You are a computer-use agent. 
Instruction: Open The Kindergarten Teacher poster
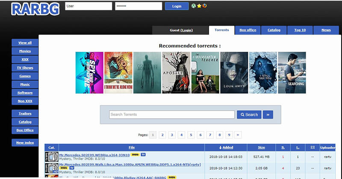(x=205, y=73)
